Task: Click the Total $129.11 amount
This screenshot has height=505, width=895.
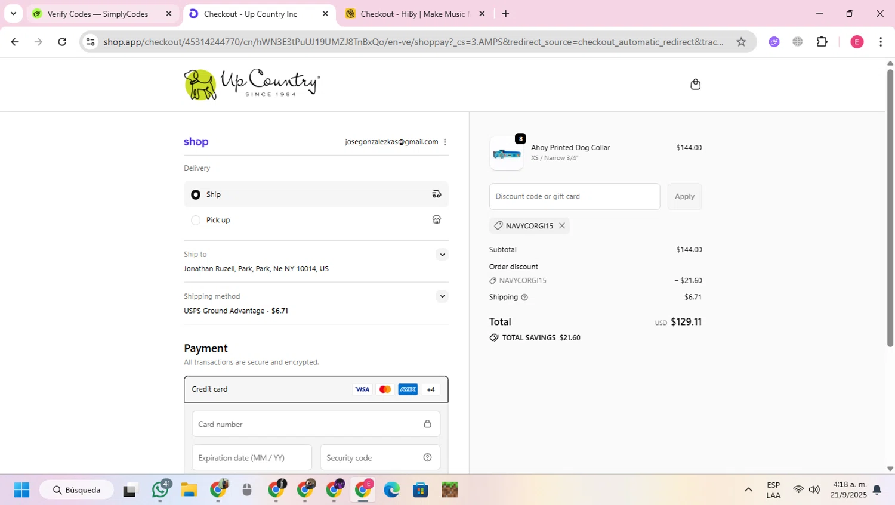Action: pos(686,322)
